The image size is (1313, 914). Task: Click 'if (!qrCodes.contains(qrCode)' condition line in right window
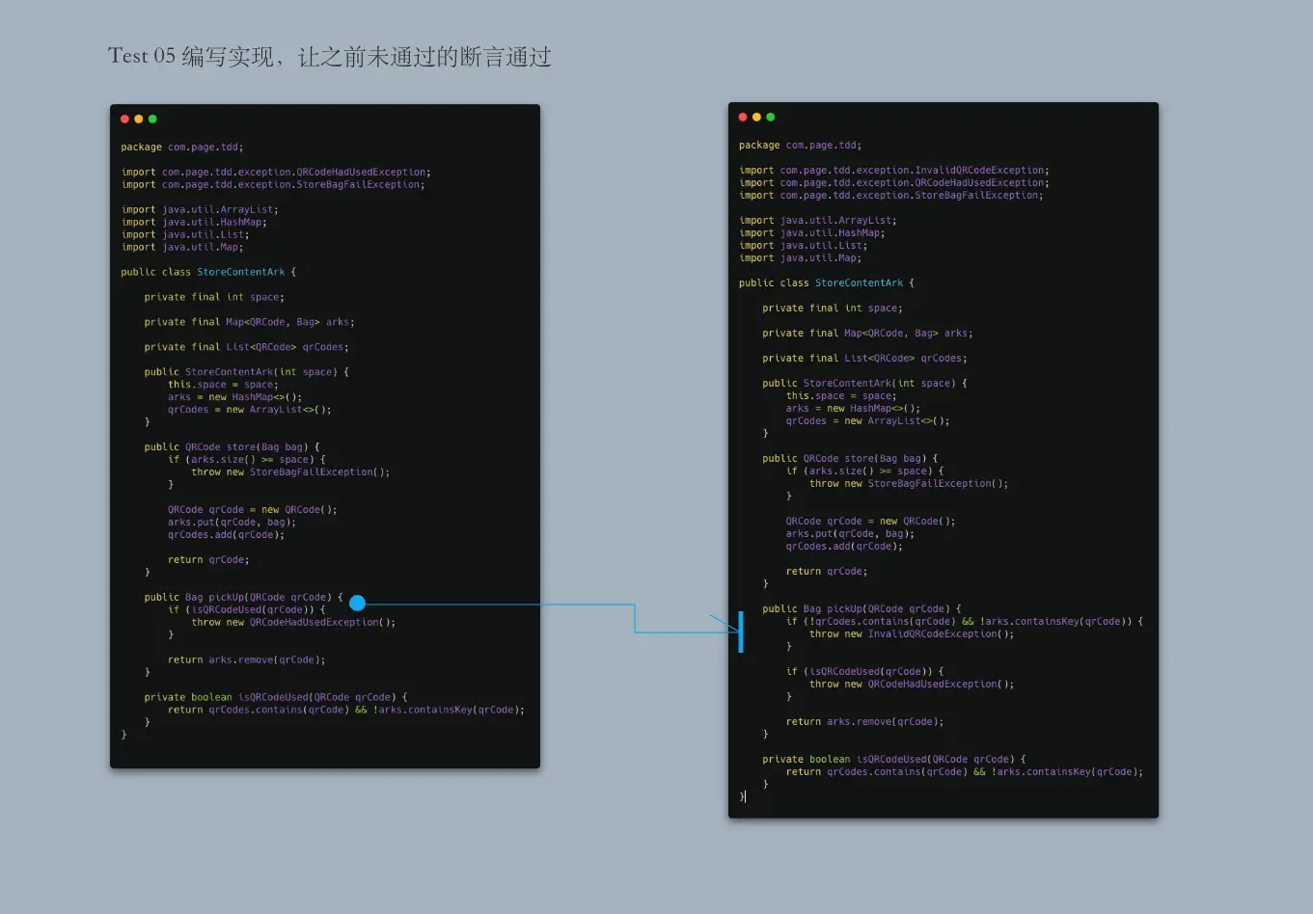(x=964, y=622)
